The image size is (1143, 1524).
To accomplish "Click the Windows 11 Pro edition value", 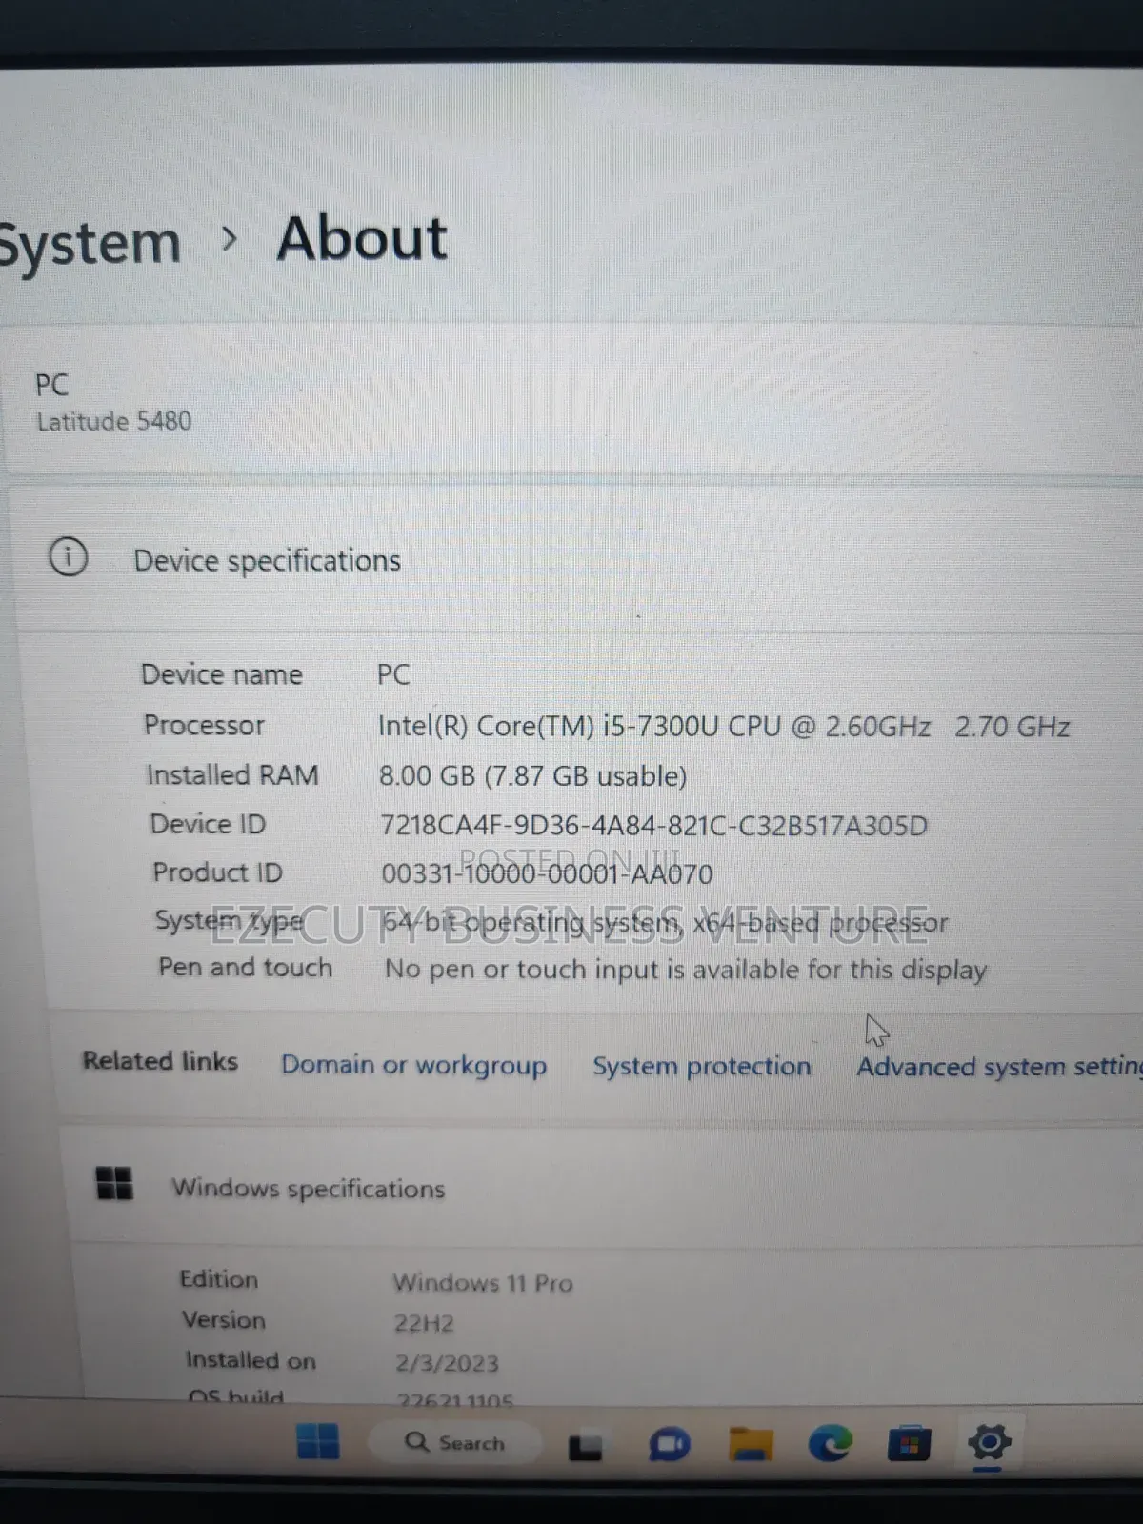I will tap(483, 1283).
